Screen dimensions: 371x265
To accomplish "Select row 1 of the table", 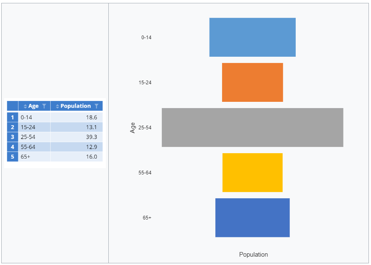I will (13, 117).
